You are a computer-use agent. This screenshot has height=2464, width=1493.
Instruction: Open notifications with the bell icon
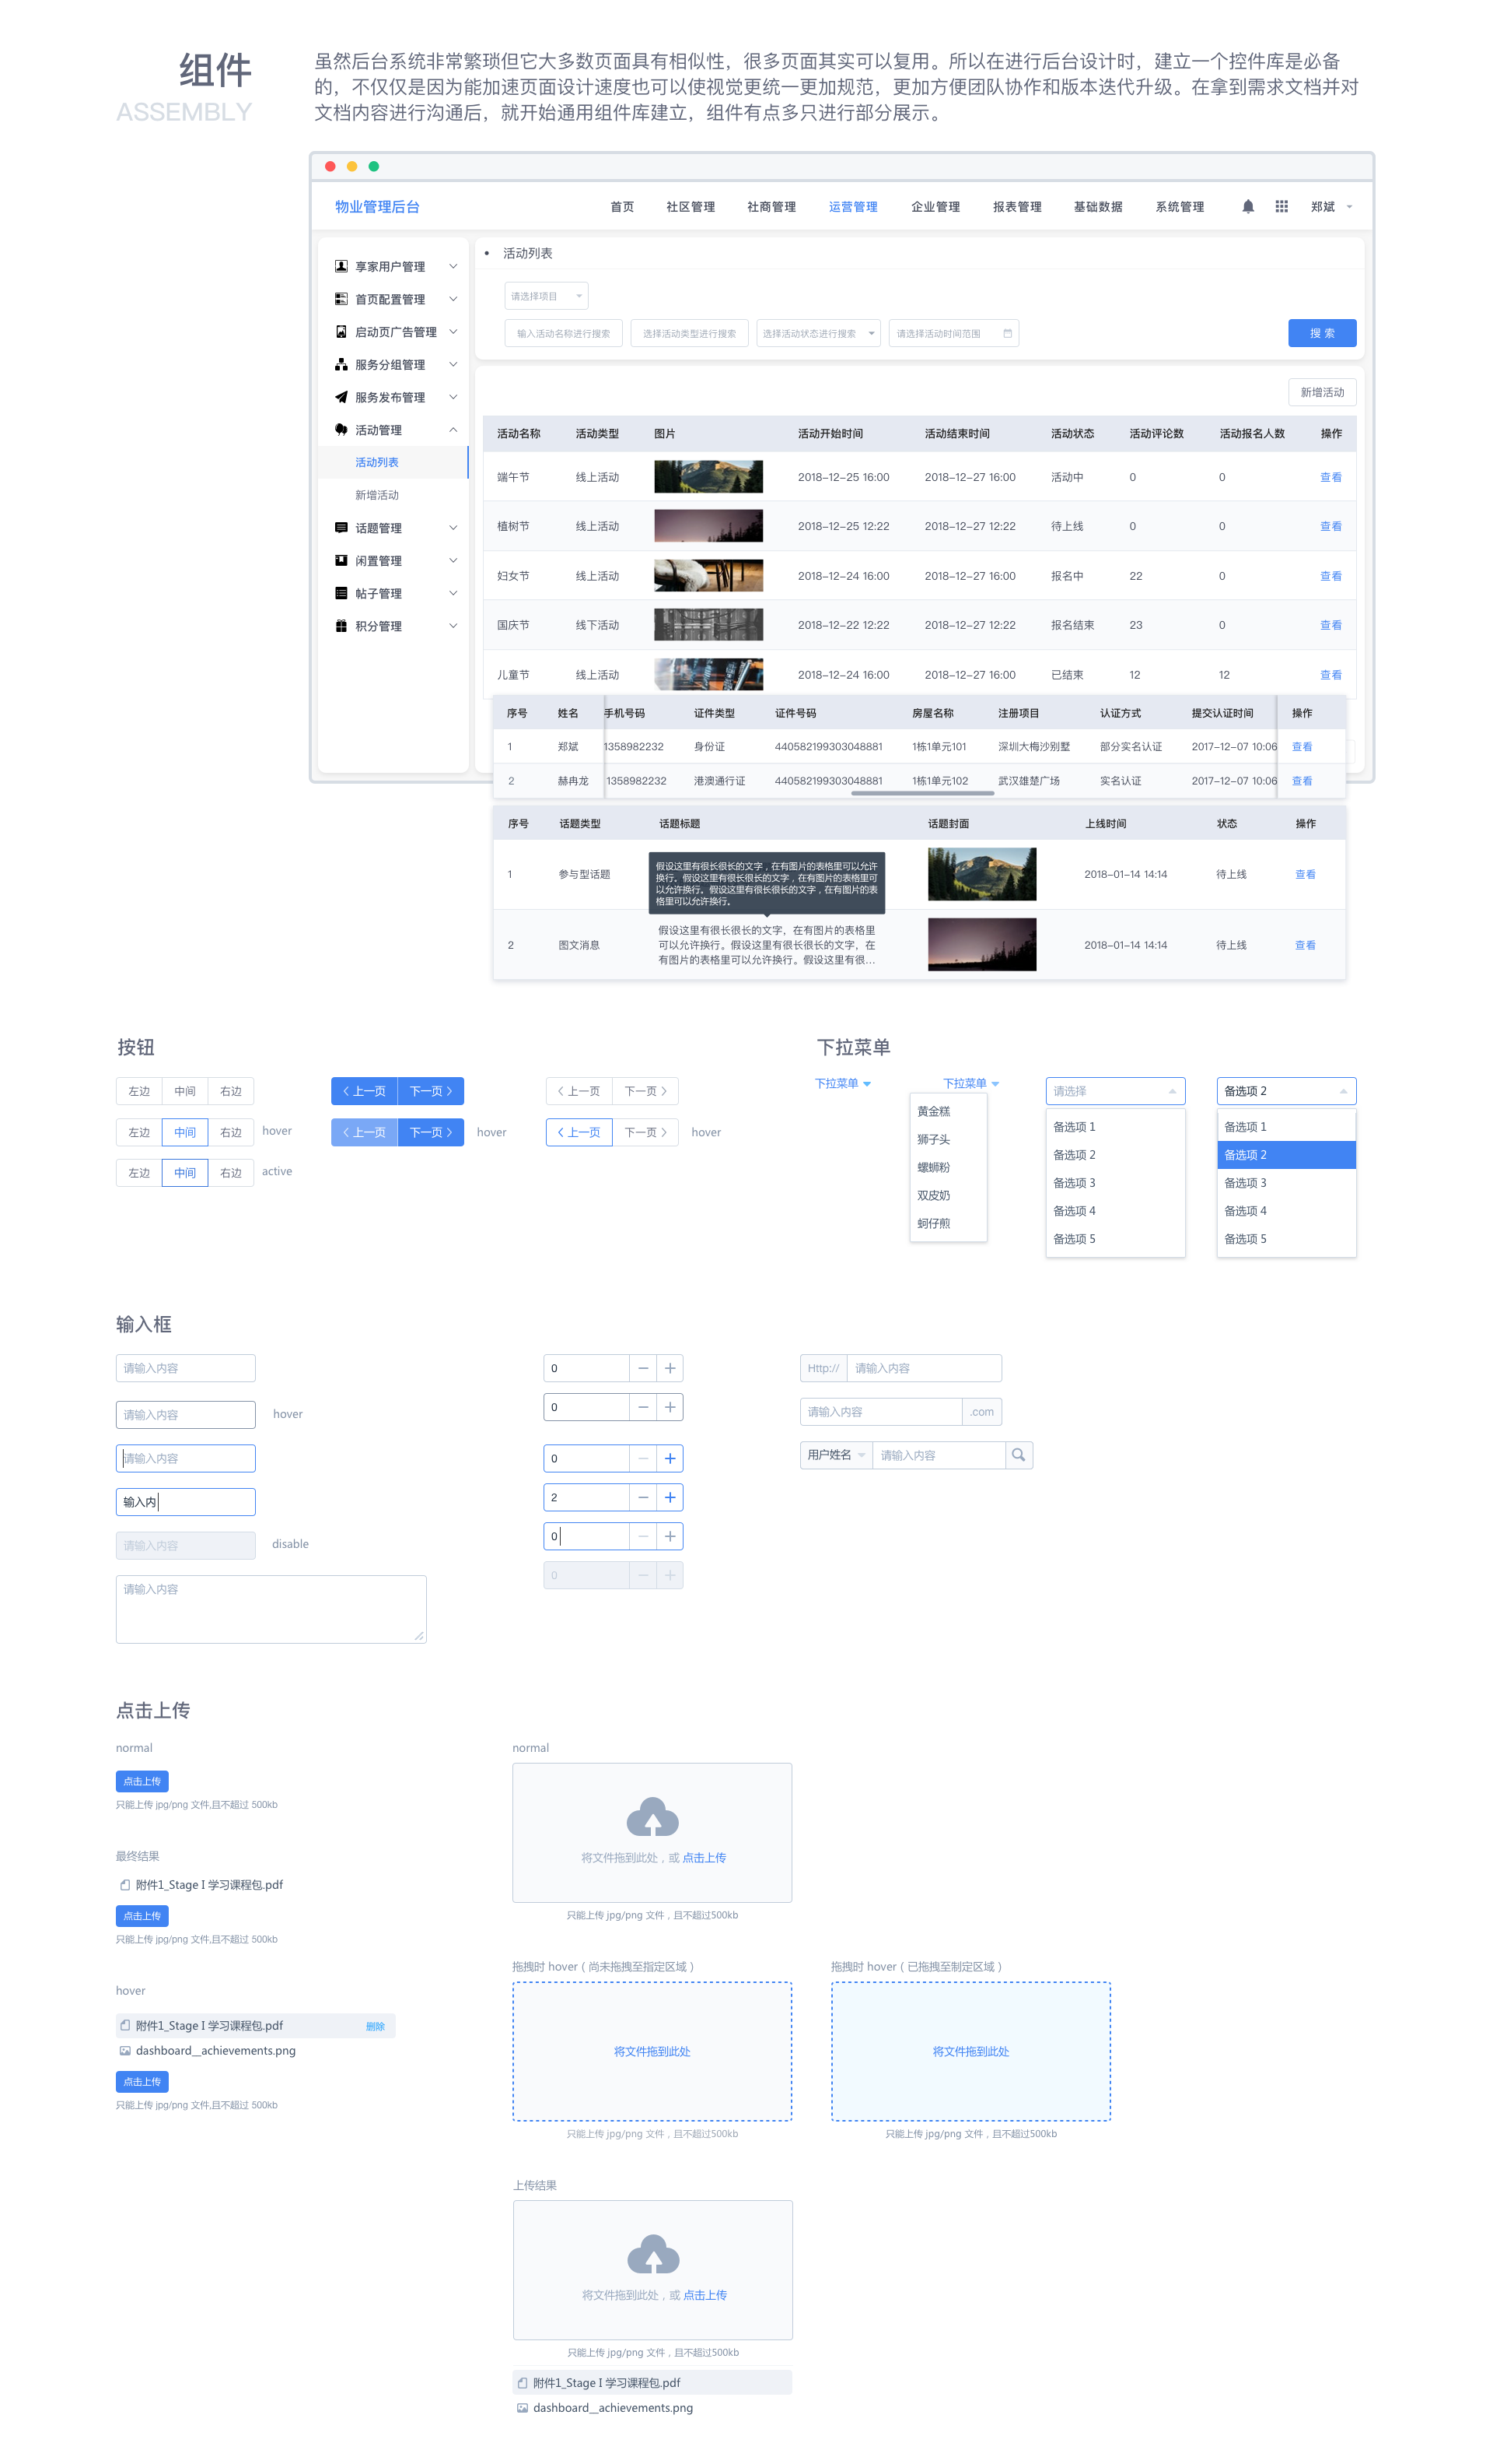[1248, 207]
